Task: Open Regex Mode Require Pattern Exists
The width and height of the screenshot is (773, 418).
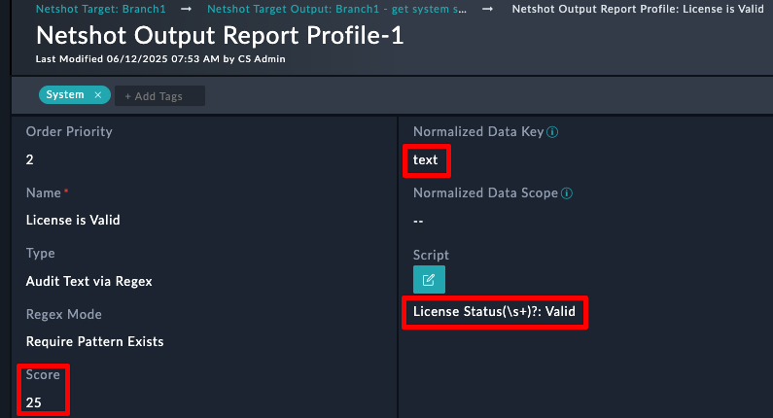Action: [94, 341]
